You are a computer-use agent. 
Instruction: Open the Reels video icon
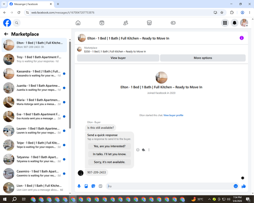[x=102, y=23]
